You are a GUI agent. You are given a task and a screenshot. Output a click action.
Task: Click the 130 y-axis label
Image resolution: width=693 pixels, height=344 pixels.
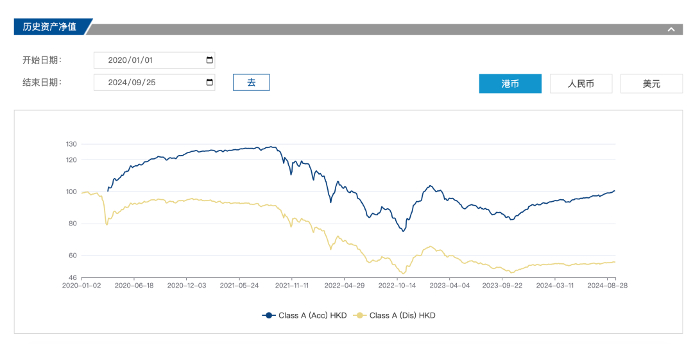pos(71,144)
